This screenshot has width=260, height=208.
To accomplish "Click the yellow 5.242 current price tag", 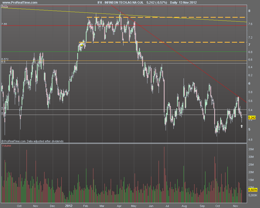I will (252, 118).
